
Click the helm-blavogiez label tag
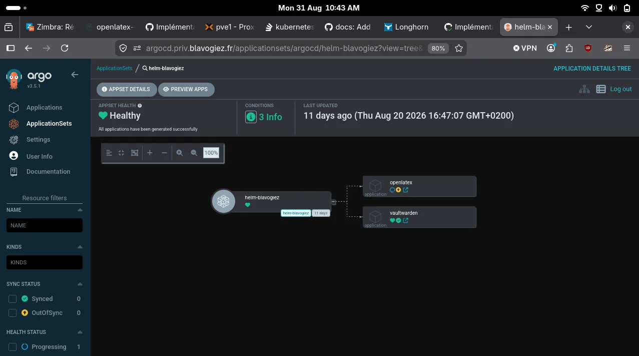[x=296, y=213]
